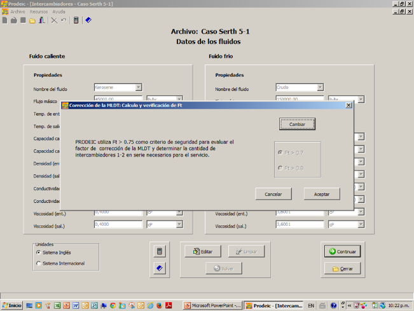
Task: Click the purple heat exchanger toolbar icon
Action: click(42, 20)
